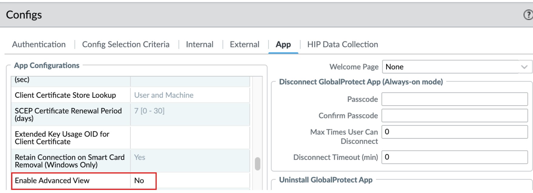This screenshot has width=533, height=193.
Task: Click the Client Certificate Store Lookup value
Action: pos(164,95)
